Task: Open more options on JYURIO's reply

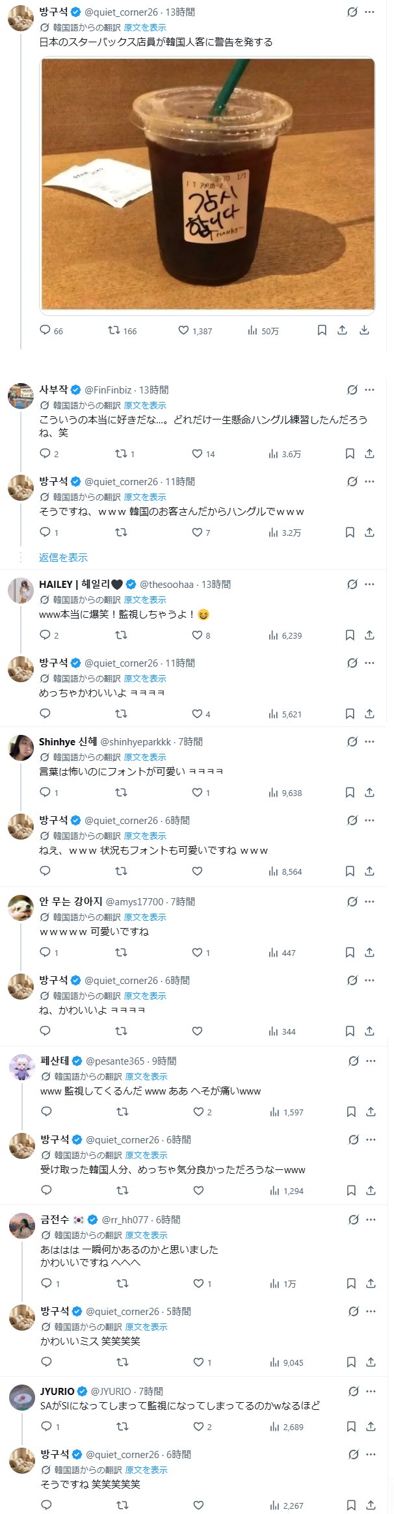Action: click(371, 1391)
